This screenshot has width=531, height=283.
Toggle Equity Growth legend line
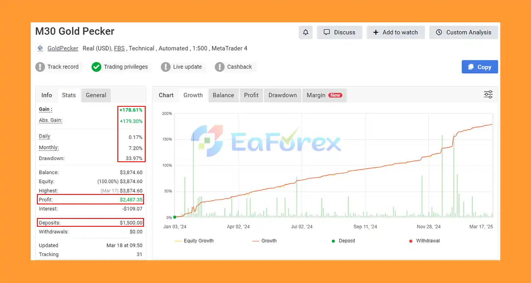pos(178,241)
